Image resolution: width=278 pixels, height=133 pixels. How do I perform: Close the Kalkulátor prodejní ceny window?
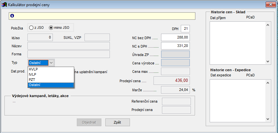point(268,4)
